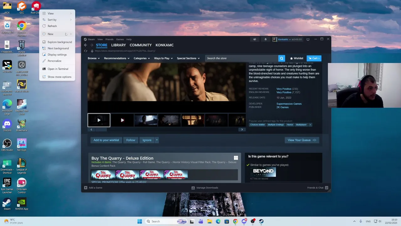Play the second trailer thumbnail
The image size is (401, 226).
(122, 120)
